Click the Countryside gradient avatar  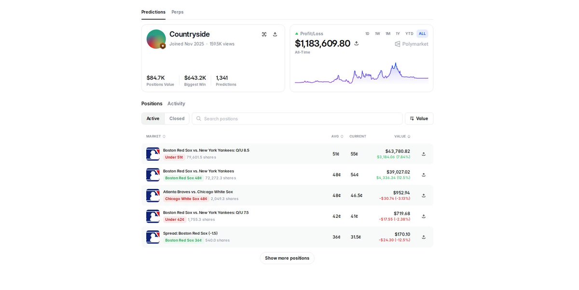pos(156,39)
